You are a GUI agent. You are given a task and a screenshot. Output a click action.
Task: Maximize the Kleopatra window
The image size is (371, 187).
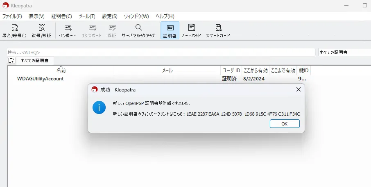pos(364,5)
